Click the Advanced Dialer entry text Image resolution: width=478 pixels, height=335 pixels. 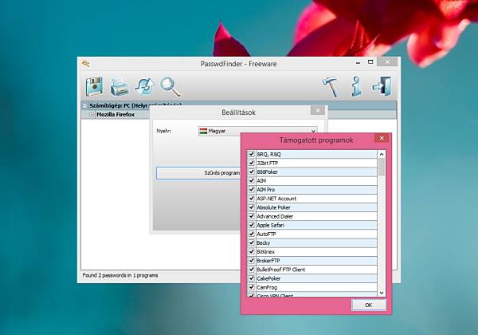pyautogui.click(x=275, y=216)
